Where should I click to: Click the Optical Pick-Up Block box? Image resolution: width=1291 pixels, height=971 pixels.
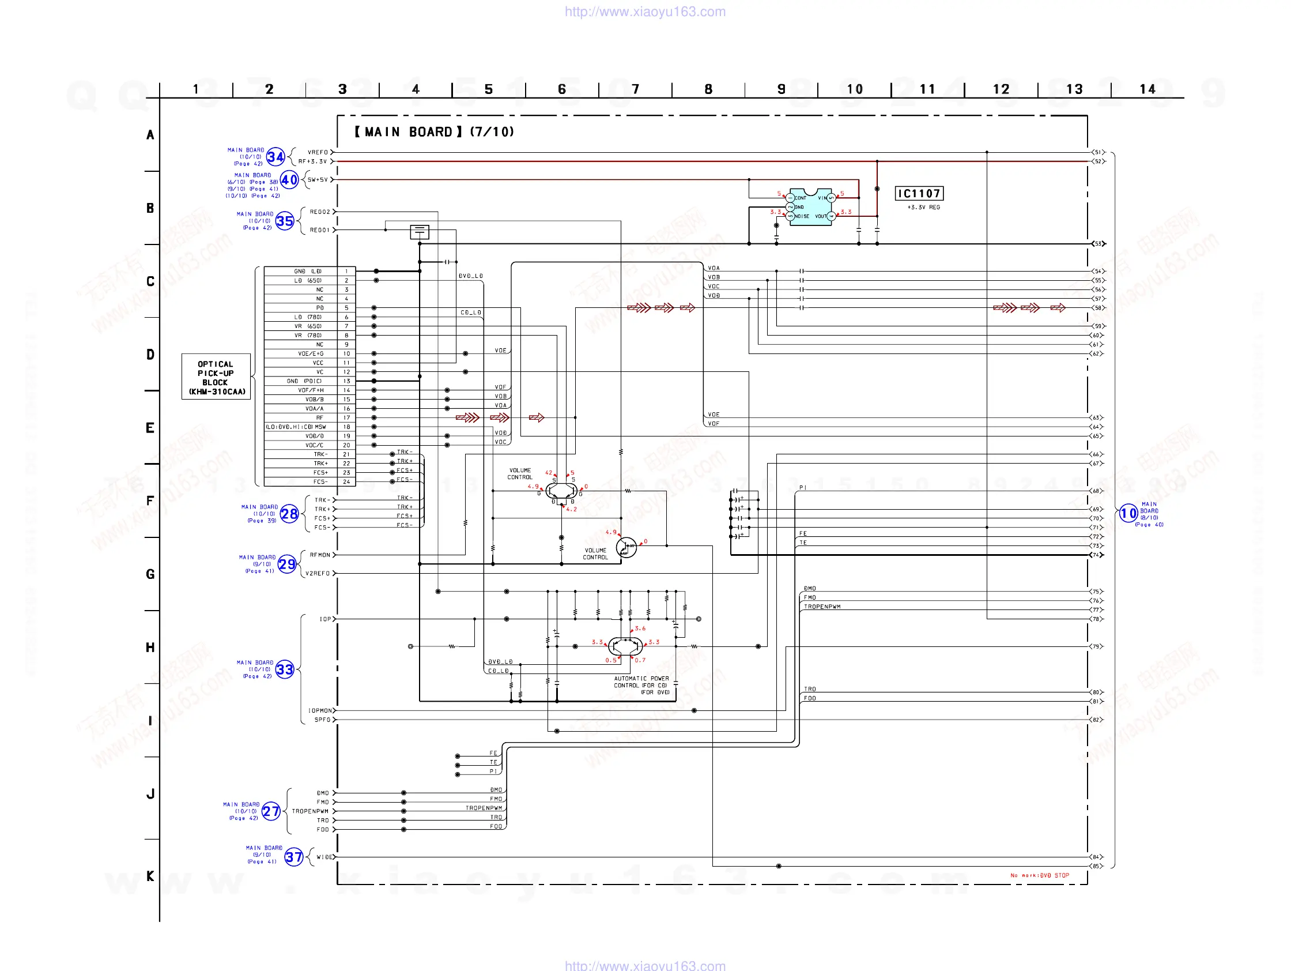point(216,377)
